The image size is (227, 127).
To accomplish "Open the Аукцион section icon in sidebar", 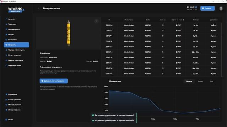I will [x=6, y=19].
